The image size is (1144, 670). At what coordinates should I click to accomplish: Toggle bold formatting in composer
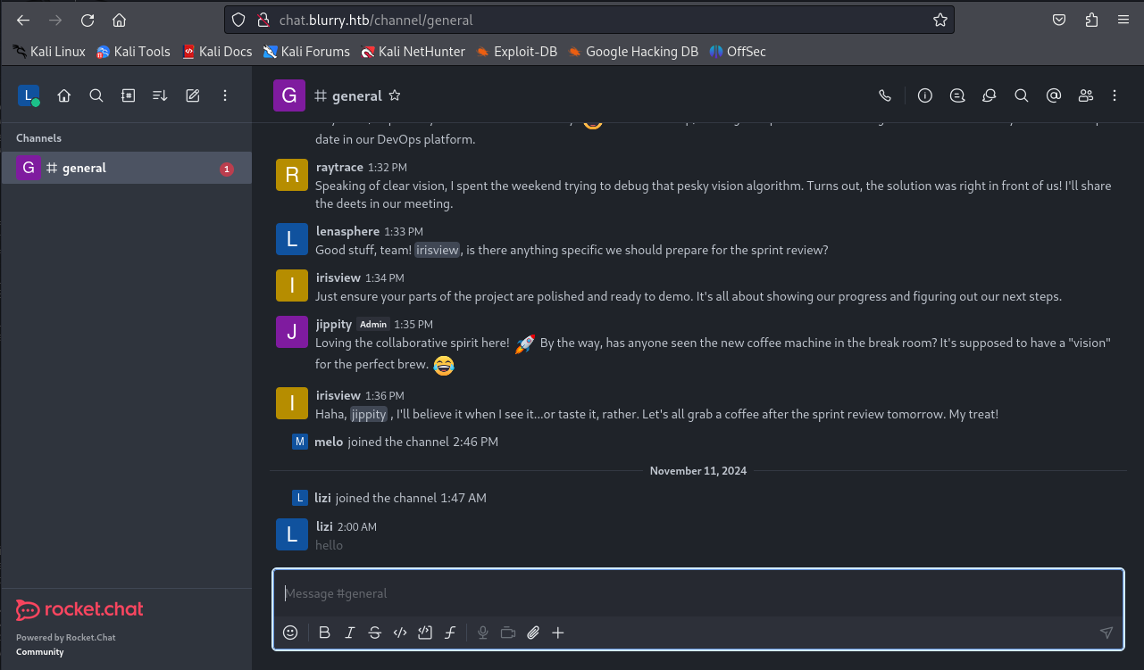[324, 633]
